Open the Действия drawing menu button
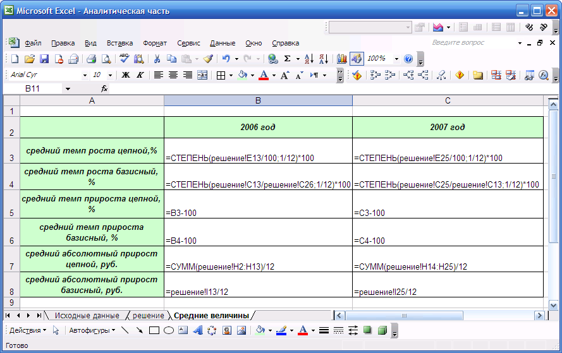 27,330
